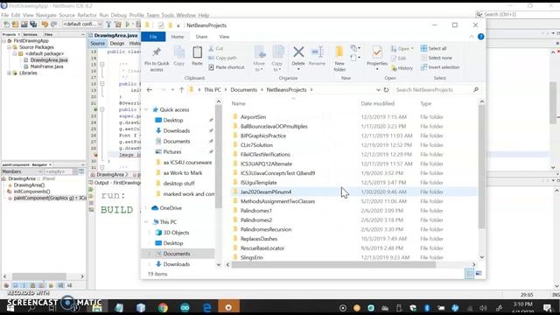Click Pin to Quick access icon

coord(157,59)
